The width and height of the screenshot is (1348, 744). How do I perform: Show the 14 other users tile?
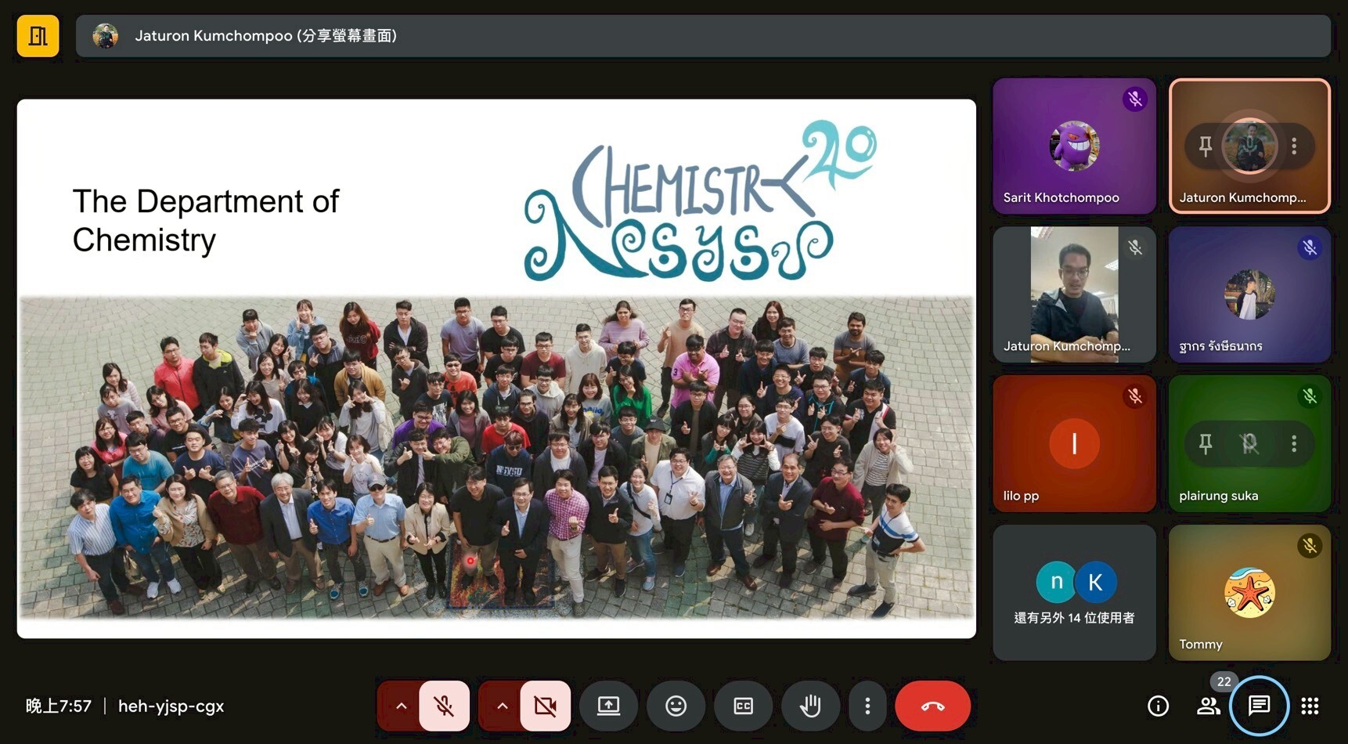click(x=1074, y=593)
